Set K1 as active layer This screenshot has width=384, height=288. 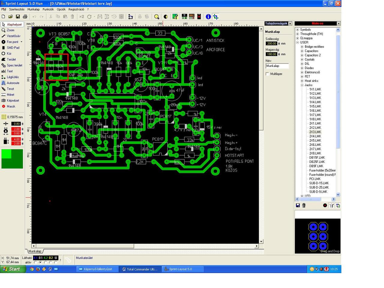[x=35, y=262]
